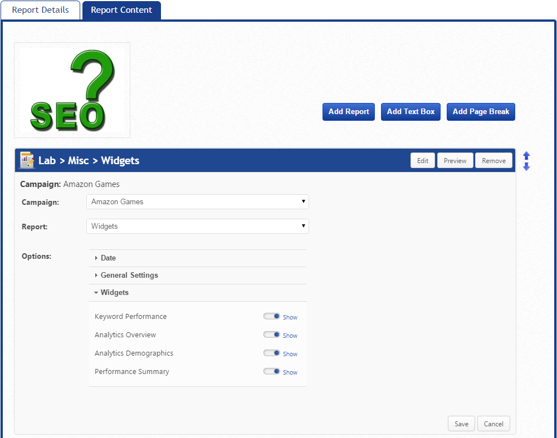557x438 pixels.
Task: Open the Report dropdown showing Widgets
Action: coord(197,227)
